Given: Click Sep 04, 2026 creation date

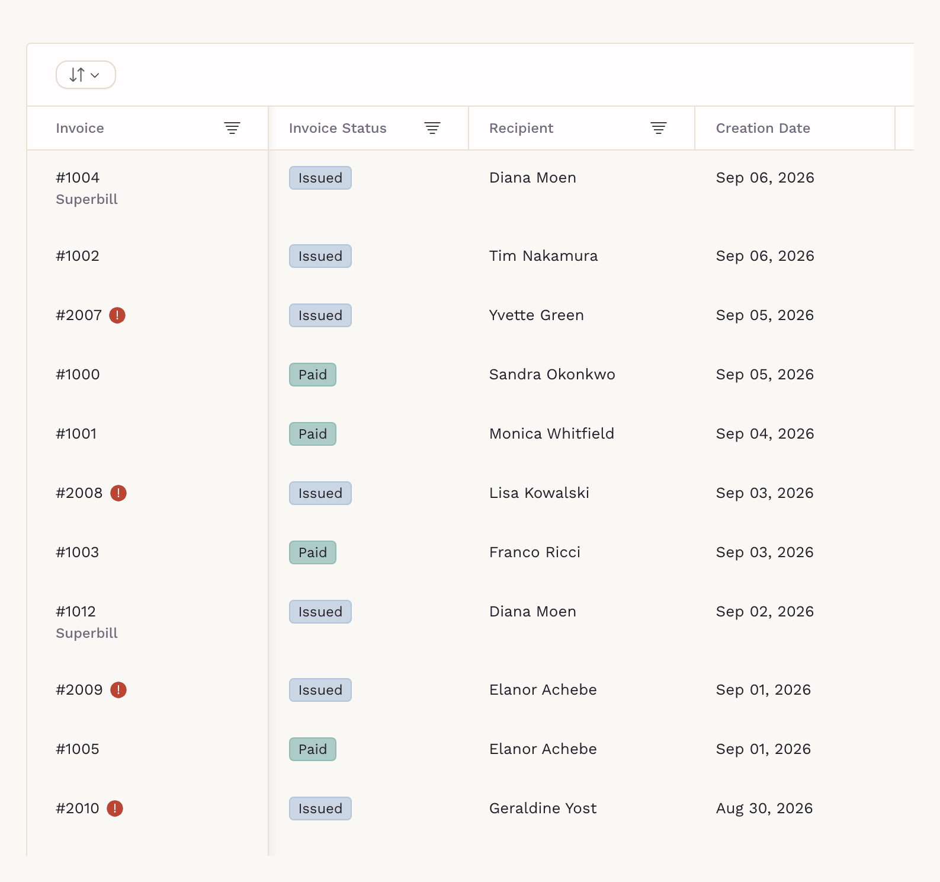Looking at the screenshot, I should pos(765,434).
